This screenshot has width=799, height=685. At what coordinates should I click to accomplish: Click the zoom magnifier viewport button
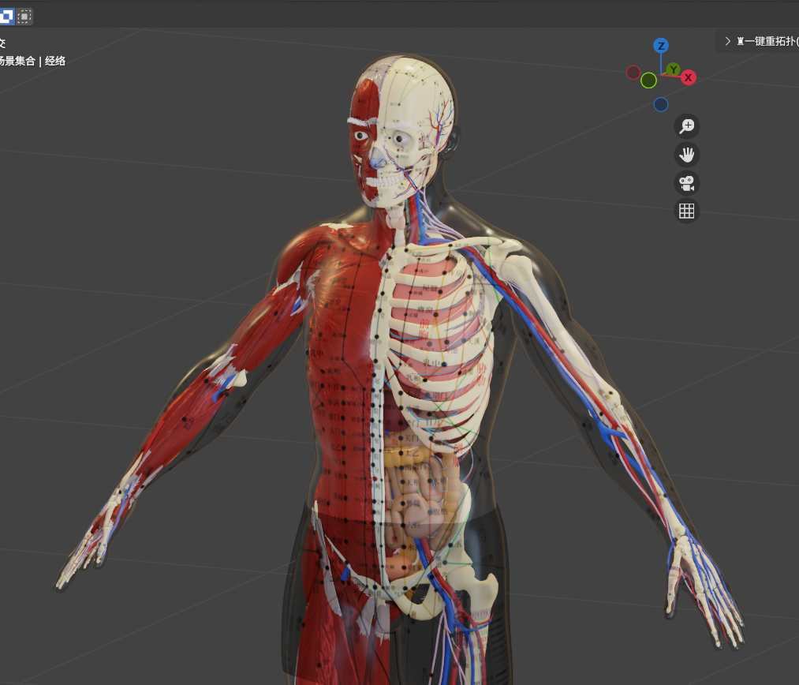[x=687, y=125]
